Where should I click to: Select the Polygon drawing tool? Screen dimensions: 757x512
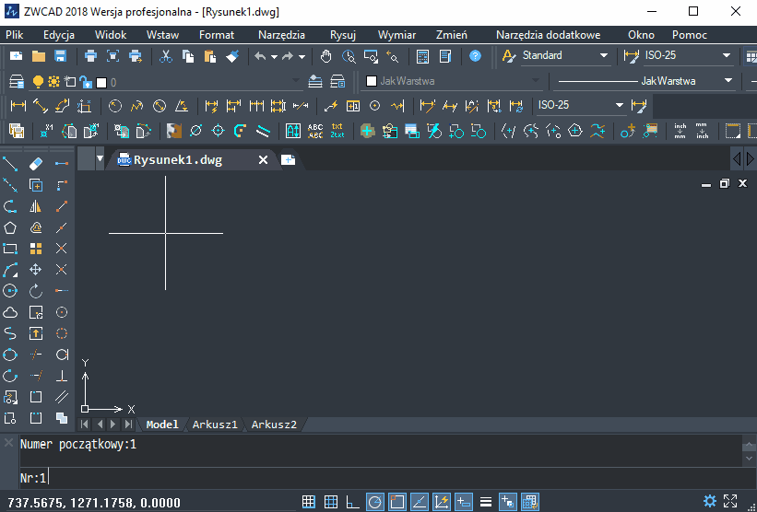click(x=11, y=227)
